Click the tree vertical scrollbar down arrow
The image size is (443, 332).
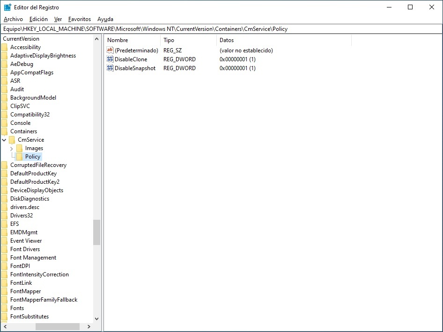pos(97,319)
